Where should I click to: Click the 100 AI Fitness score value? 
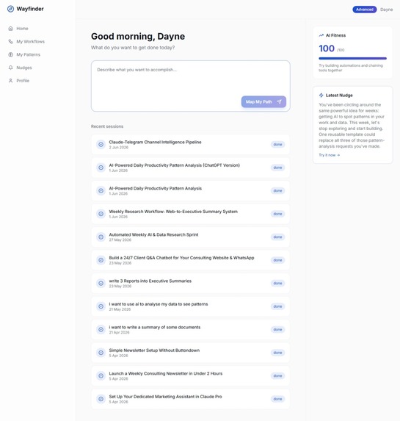click(327, 48)
